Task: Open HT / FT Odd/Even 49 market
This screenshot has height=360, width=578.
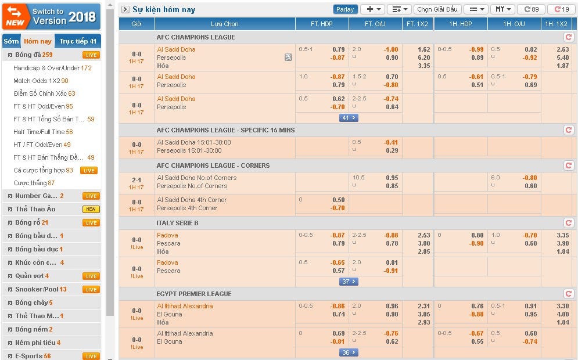Action: coord(42,145)
